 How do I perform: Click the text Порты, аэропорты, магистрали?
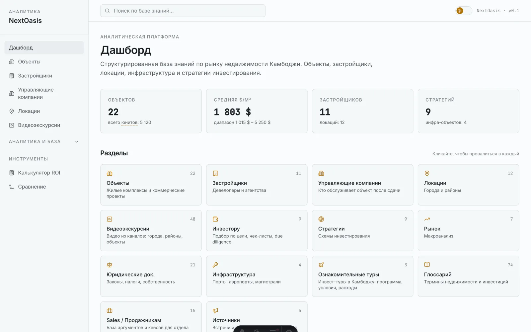click(x=247, y=282)
